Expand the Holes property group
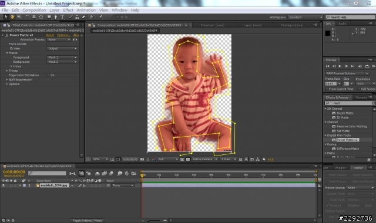Image resolution: width=376 pixels, height=223 pixels. [x=11, y=66]
